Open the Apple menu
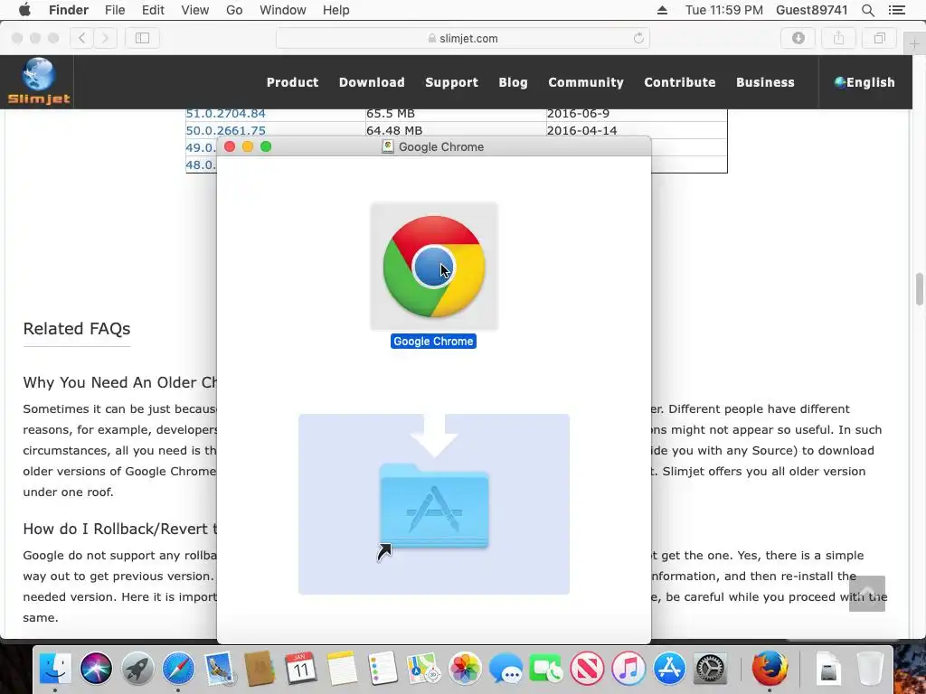This screenshot has height=694, width=926. pyautogui.click(x=24, y=10)
